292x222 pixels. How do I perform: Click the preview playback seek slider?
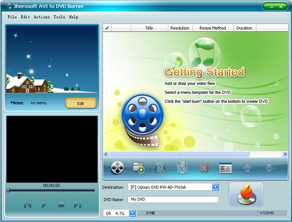(x=51, y=190)
